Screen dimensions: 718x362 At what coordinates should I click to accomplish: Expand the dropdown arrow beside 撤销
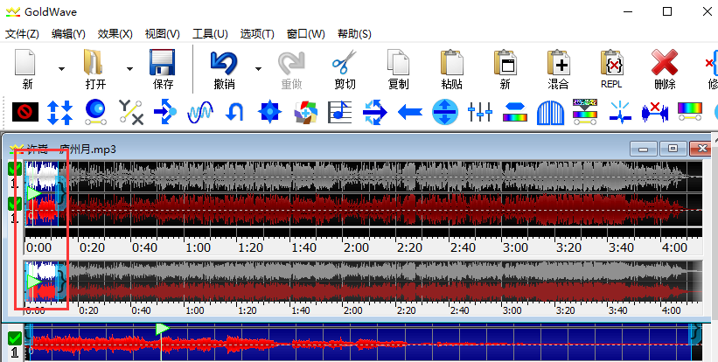258,69
